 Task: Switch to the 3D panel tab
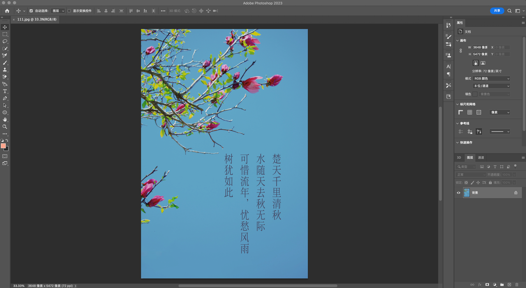point(459,158)
